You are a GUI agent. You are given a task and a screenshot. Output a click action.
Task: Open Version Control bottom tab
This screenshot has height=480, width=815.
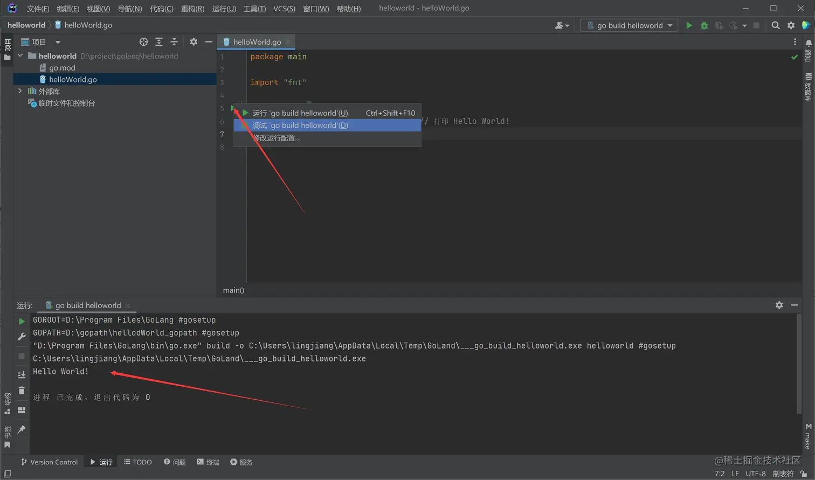click(49, 462)
